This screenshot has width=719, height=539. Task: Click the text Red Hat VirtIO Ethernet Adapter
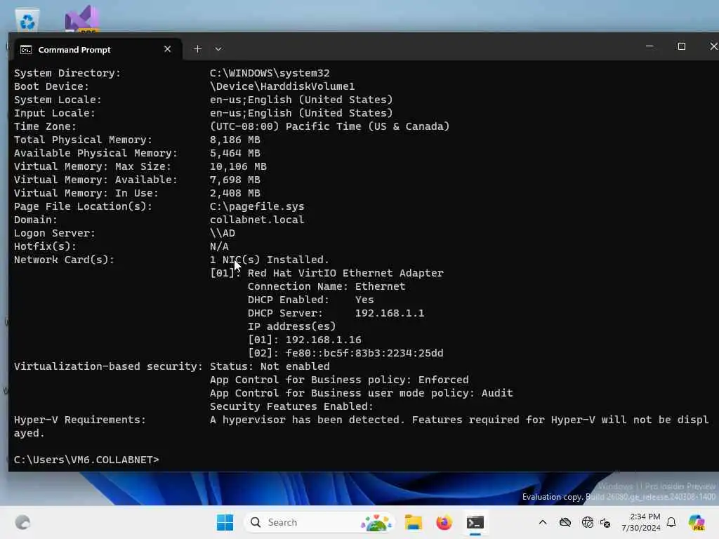(x=345, y=273)
